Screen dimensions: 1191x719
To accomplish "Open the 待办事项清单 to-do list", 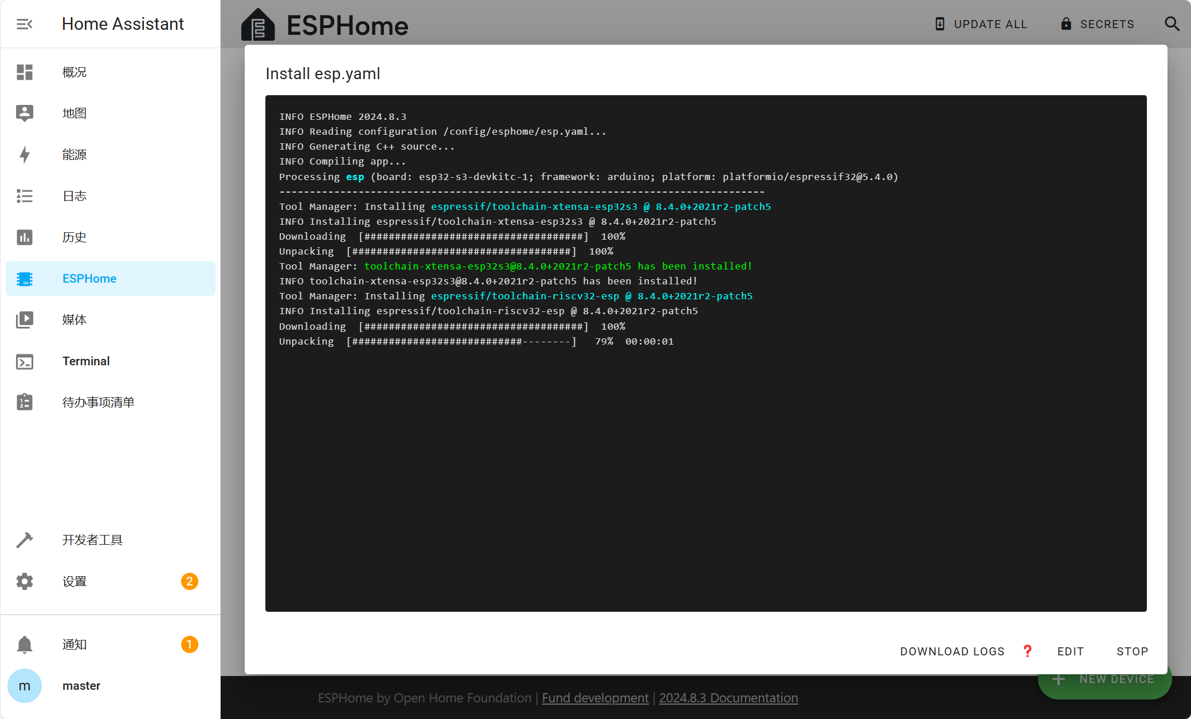I will click(98, 403).
